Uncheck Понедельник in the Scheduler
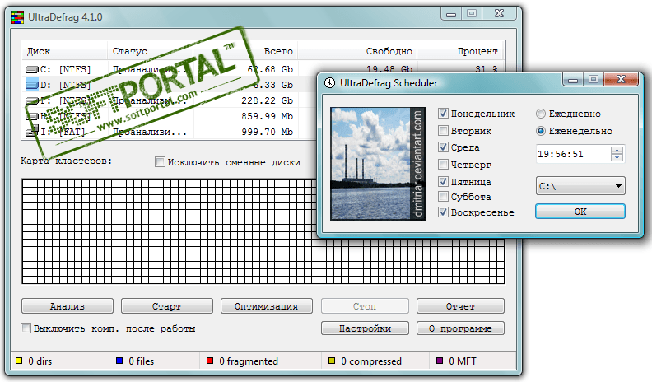The image size is (652, 382). pyautogui.click(x=443, y=113)
